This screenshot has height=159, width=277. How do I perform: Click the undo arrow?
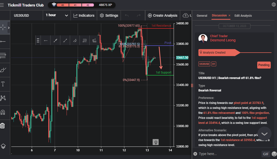click(127, 15)
